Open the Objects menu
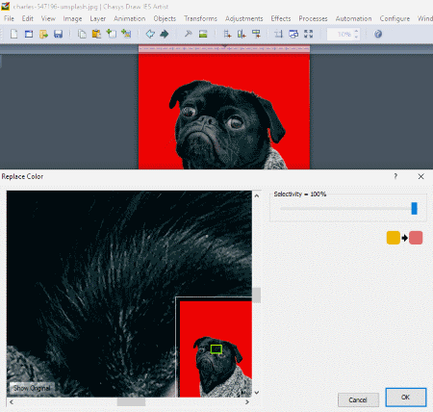The width and height of the screenshot is (433, 412). (x=165, y=18)
